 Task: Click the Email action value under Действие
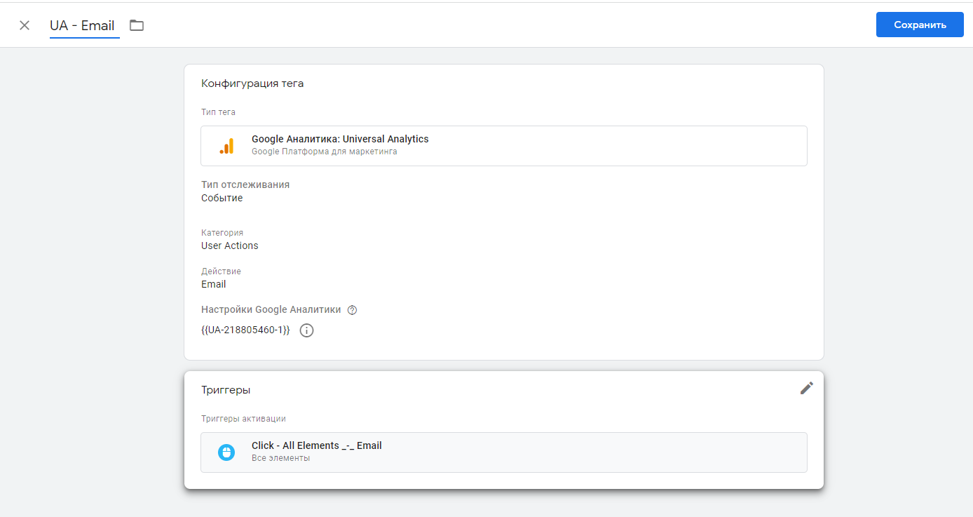pyautogui.click(x=213, y=284)
